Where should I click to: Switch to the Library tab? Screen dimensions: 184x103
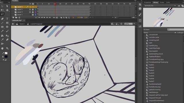pos(155,2)
